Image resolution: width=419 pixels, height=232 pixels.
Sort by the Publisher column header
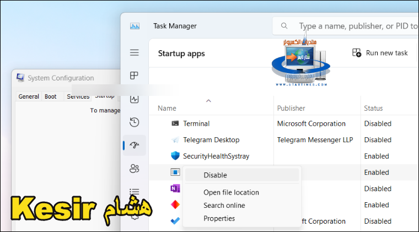click(291, 108)
